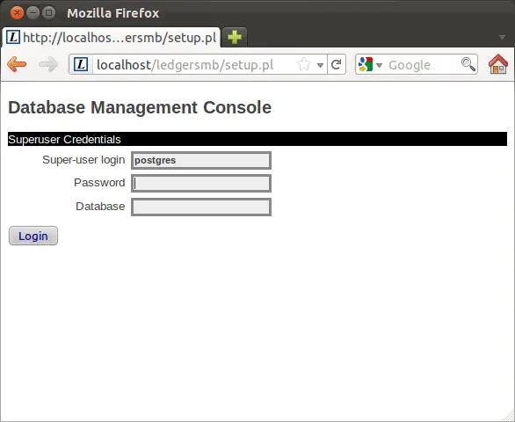Viewport: 515px width, 422px height.
Task: Open the URL history dropdown arrow
Action: pos(320,65)
